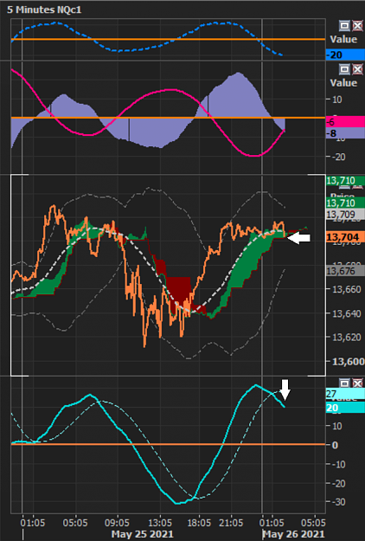Close the bottom cyan oscillator pane
Viewport: 365px width, 541px height.
357,383
